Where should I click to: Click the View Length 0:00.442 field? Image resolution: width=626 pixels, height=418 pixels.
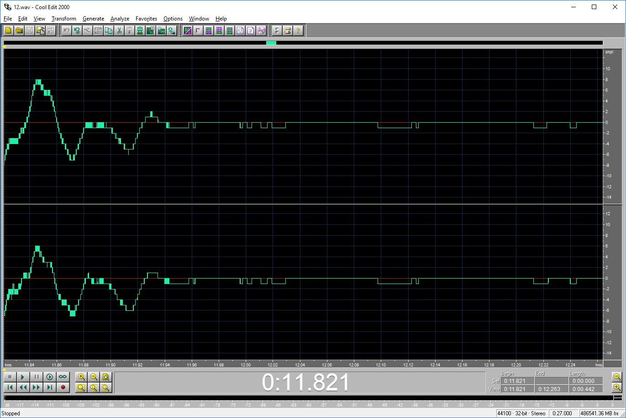coord(586,389)
